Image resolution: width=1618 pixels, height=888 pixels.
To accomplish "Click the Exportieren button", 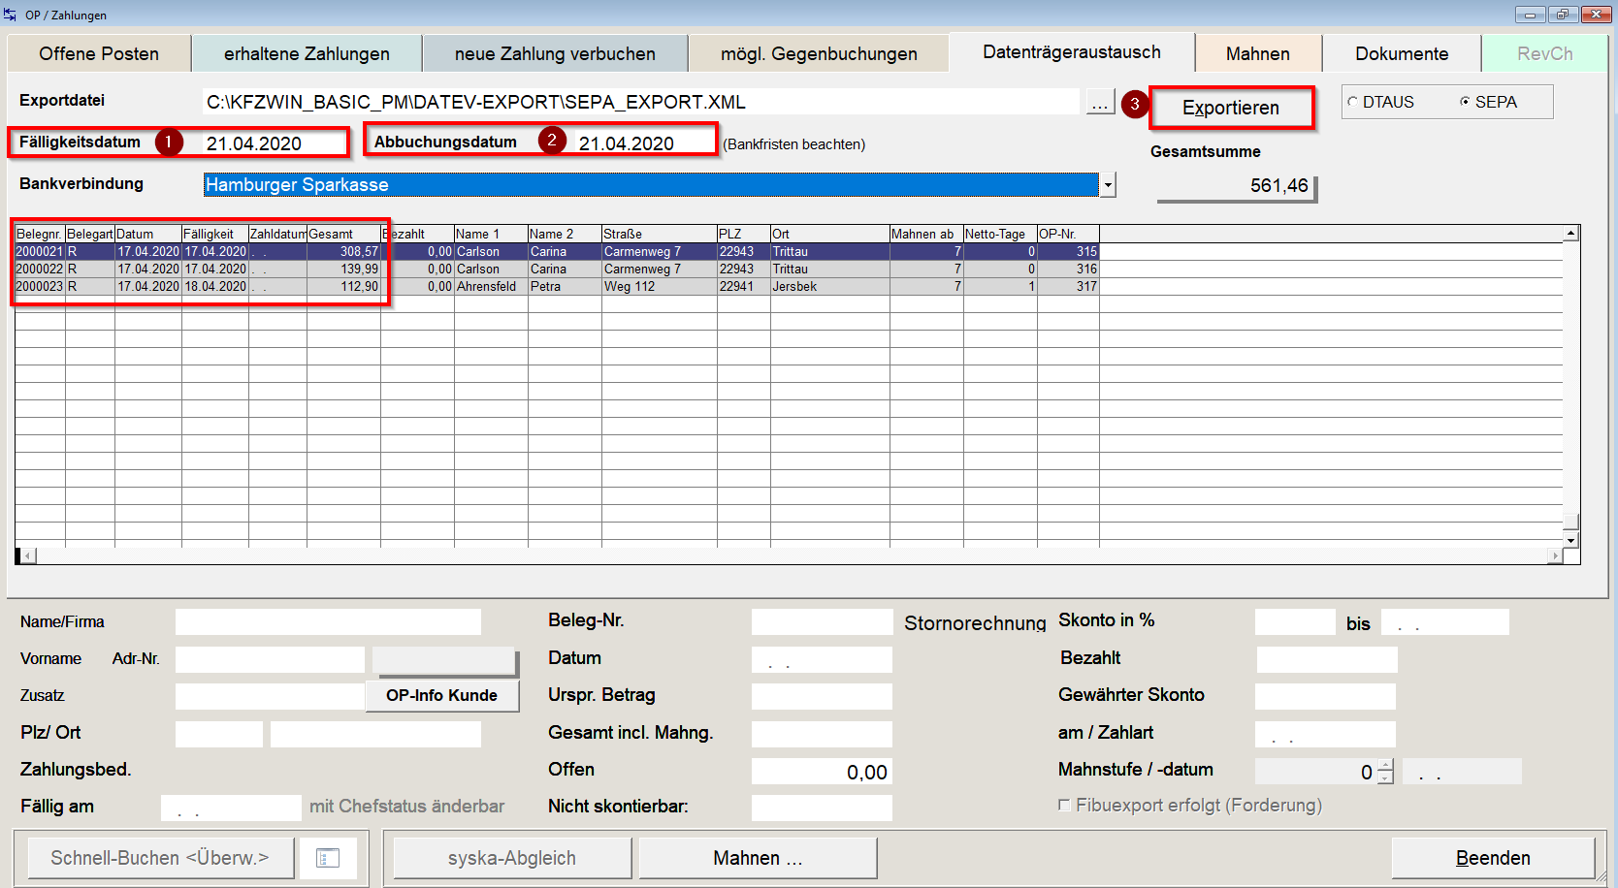I will pos(1231,108).
